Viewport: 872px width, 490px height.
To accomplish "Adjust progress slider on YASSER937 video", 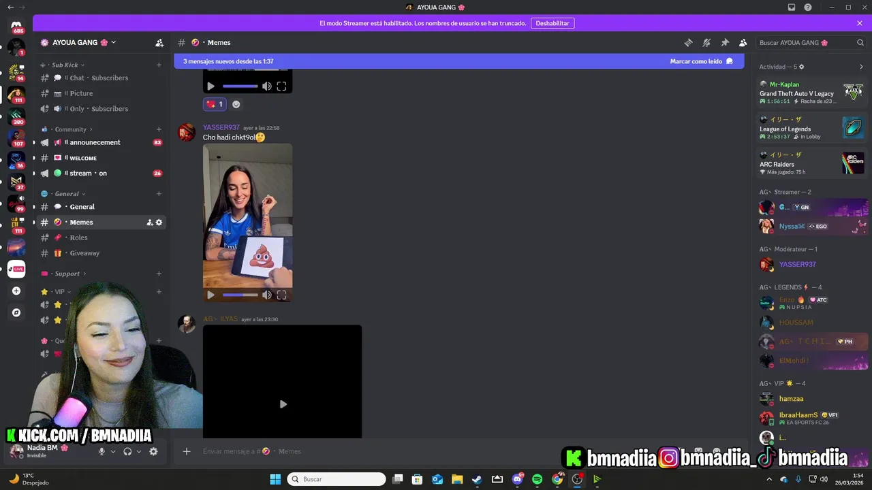I will (240, 295).
